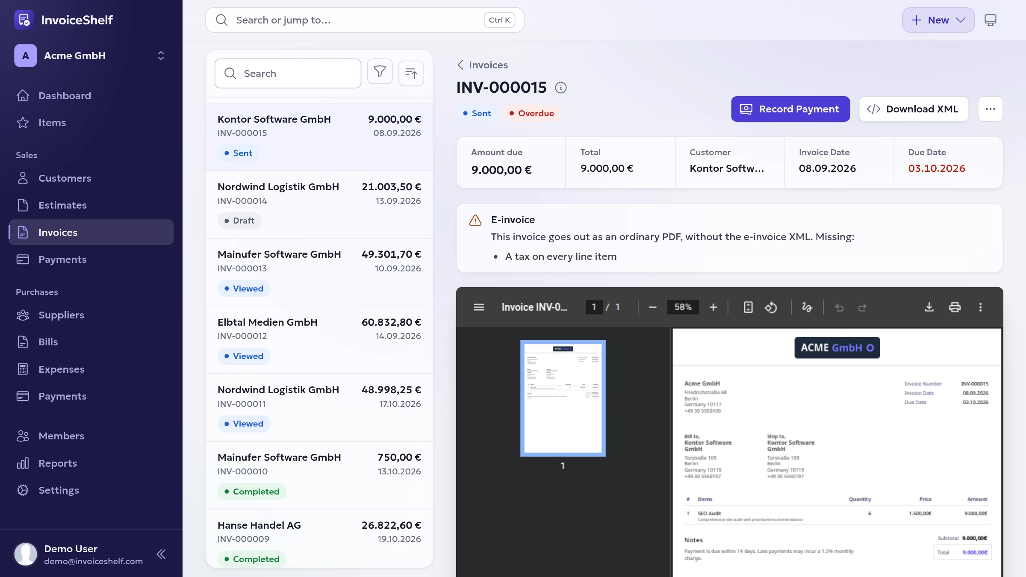Open Dashboard in the sidebar

point(91,96)
